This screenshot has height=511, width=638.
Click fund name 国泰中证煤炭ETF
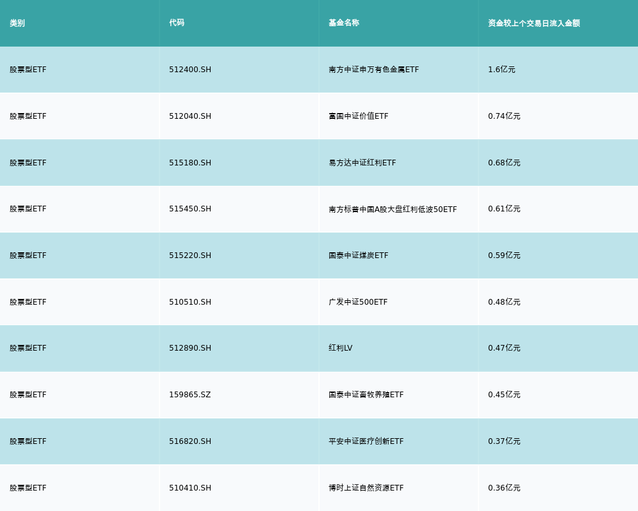click(359, 256)
